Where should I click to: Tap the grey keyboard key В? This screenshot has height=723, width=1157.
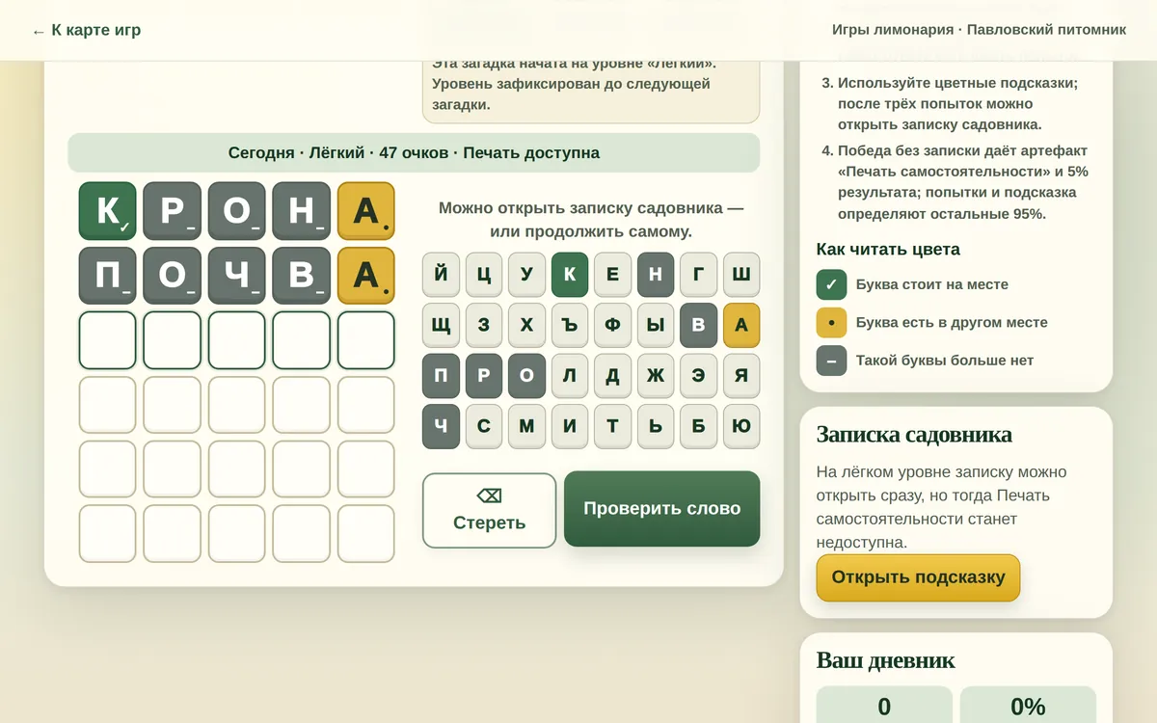(x=698, y=325)
